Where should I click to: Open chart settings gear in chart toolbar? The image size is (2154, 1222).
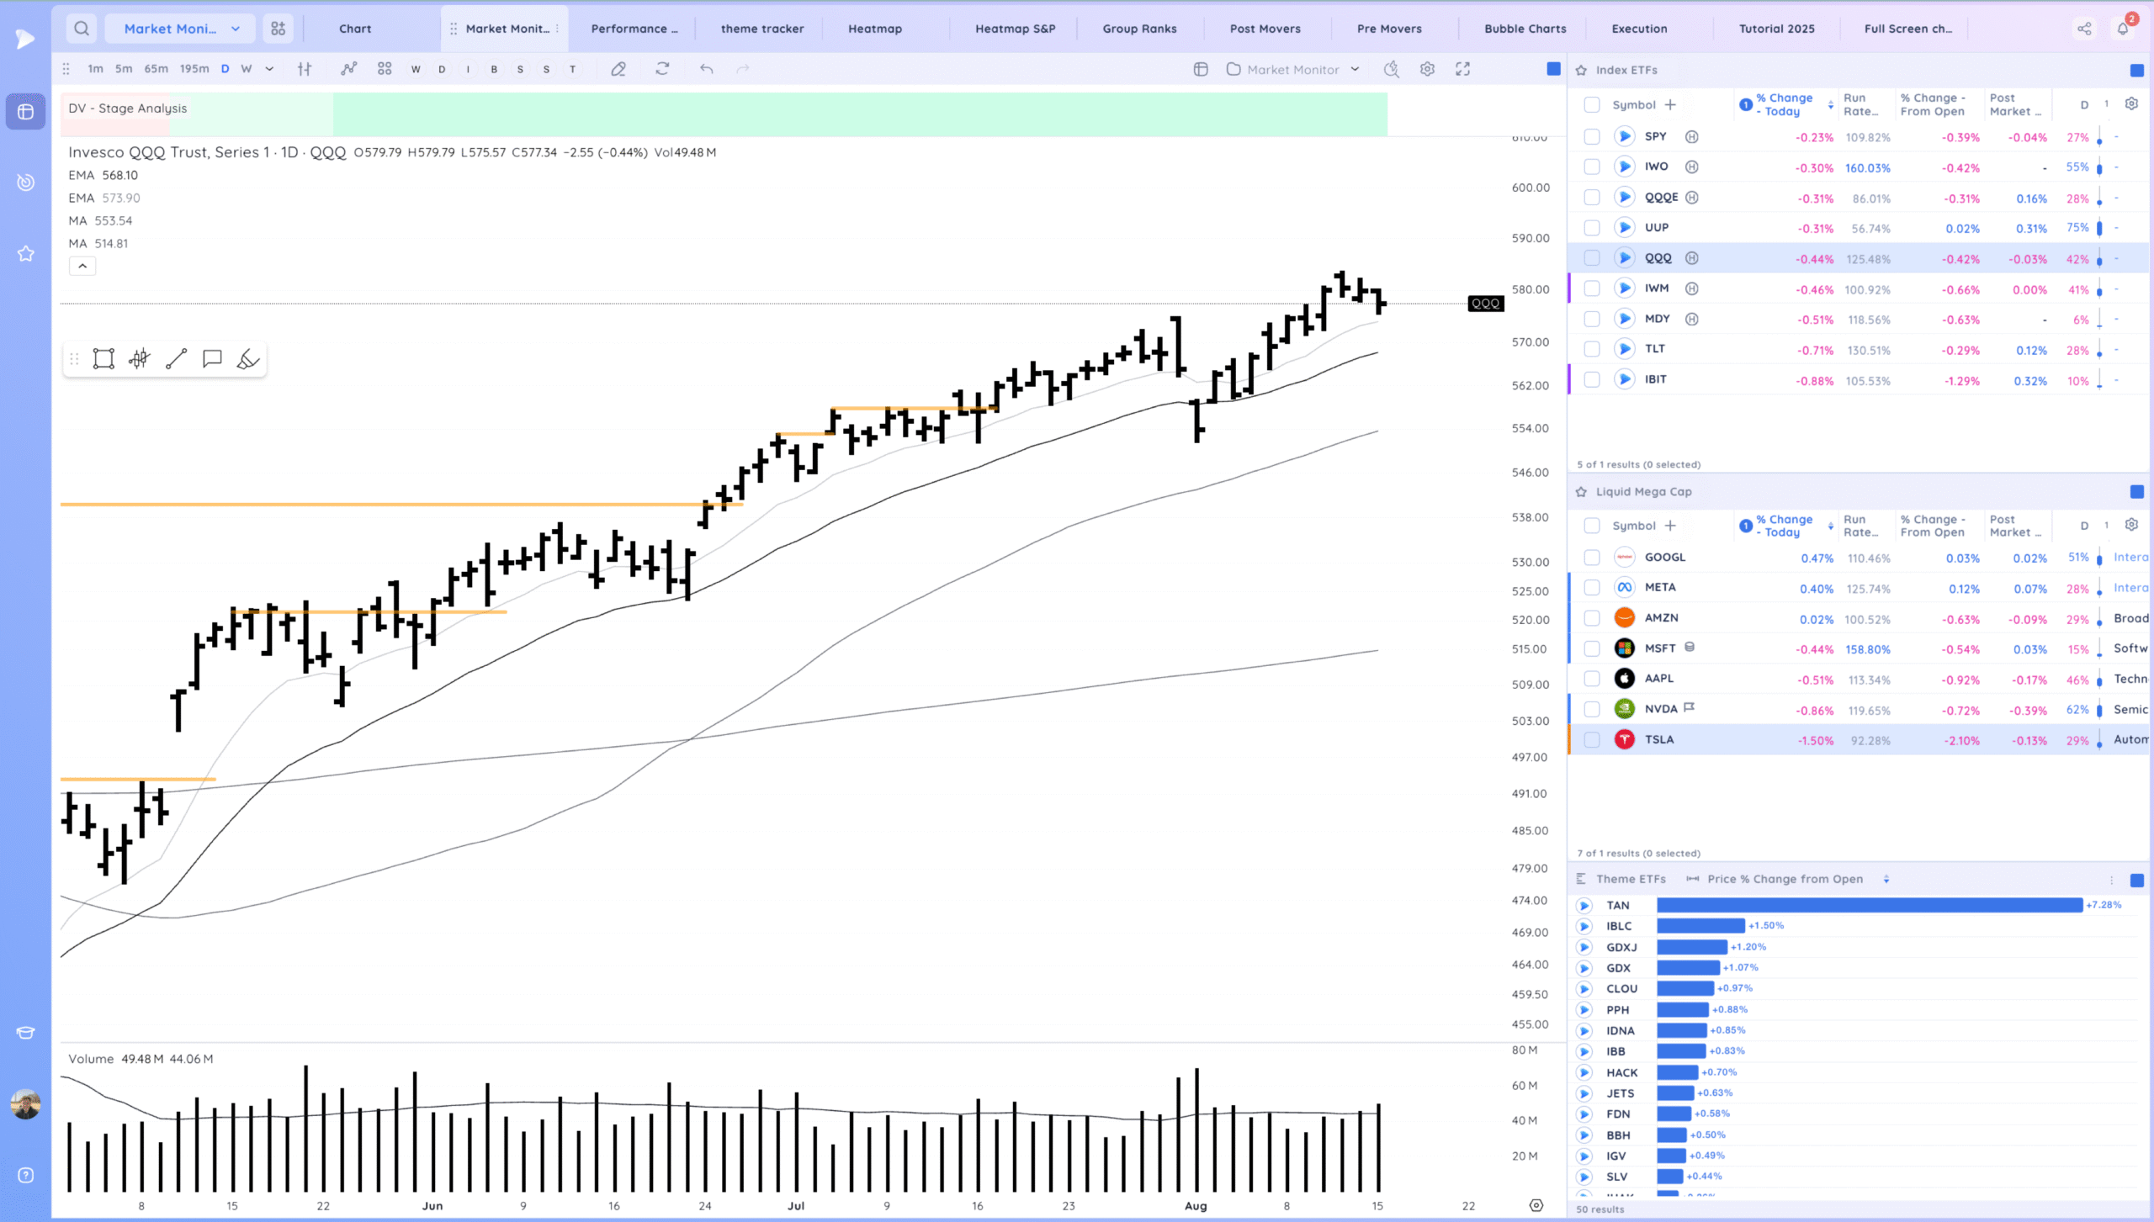(x=1427, y=69)
